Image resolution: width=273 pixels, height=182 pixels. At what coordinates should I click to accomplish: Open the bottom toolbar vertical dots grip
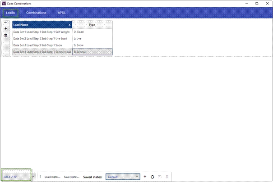coord(40,177)
